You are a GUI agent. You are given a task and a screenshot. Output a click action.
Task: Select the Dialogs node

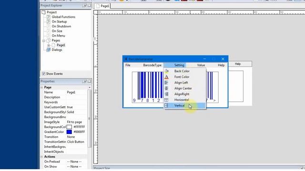tap(57, 50)
